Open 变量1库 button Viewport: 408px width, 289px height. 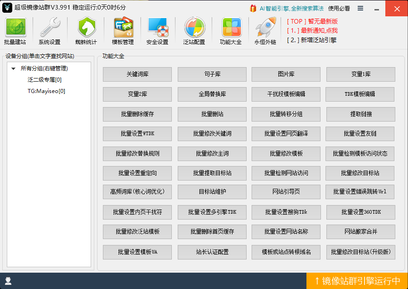[361, 74]
